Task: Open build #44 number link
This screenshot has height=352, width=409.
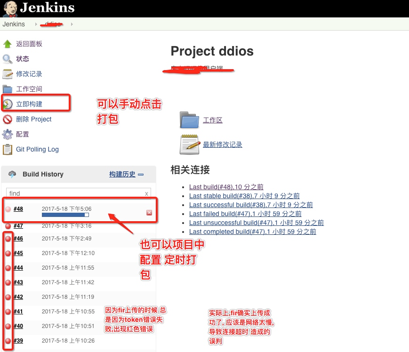Action: point(18,268)
